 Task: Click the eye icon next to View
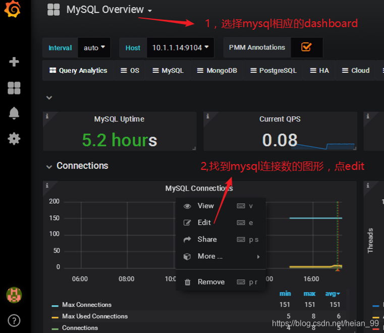tap(187, 206)
